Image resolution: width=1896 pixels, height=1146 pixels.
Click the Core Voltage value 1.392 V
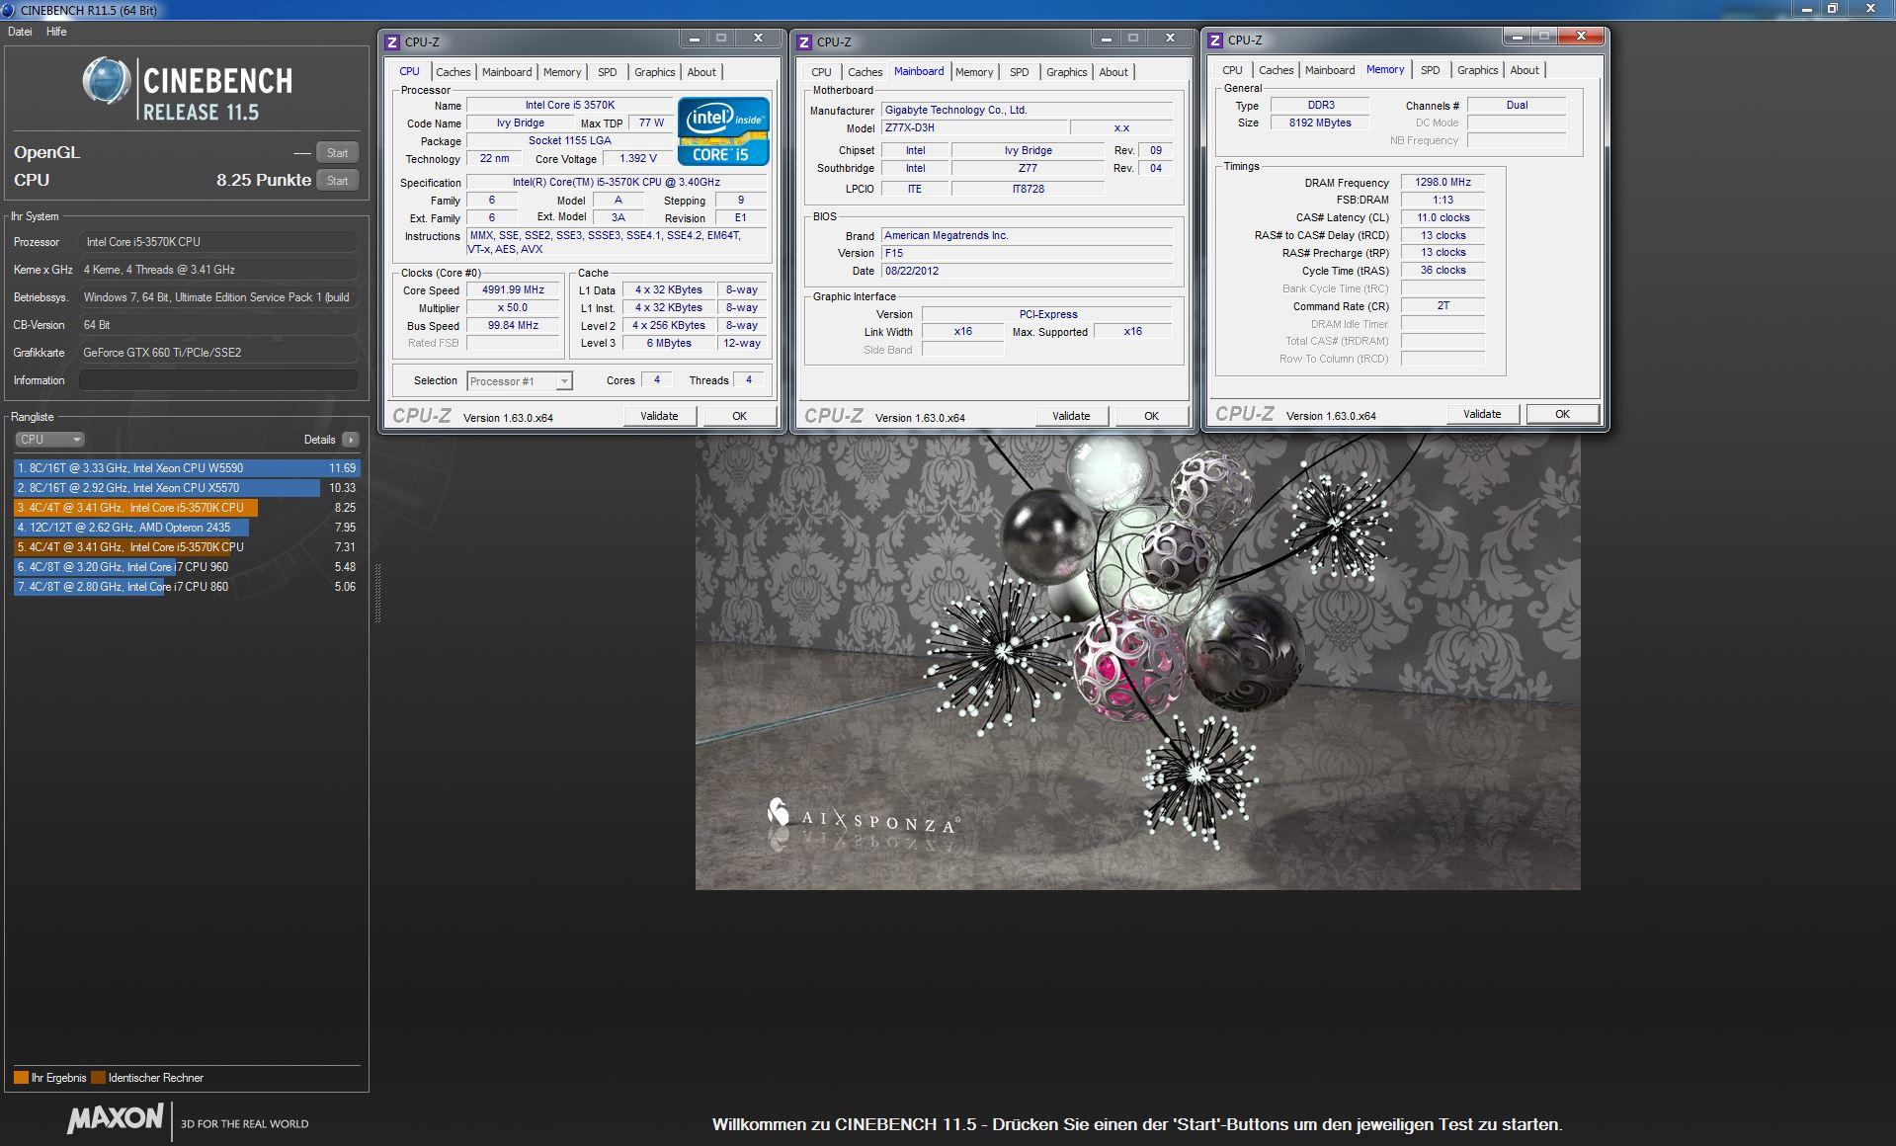(x=638, y=158)
